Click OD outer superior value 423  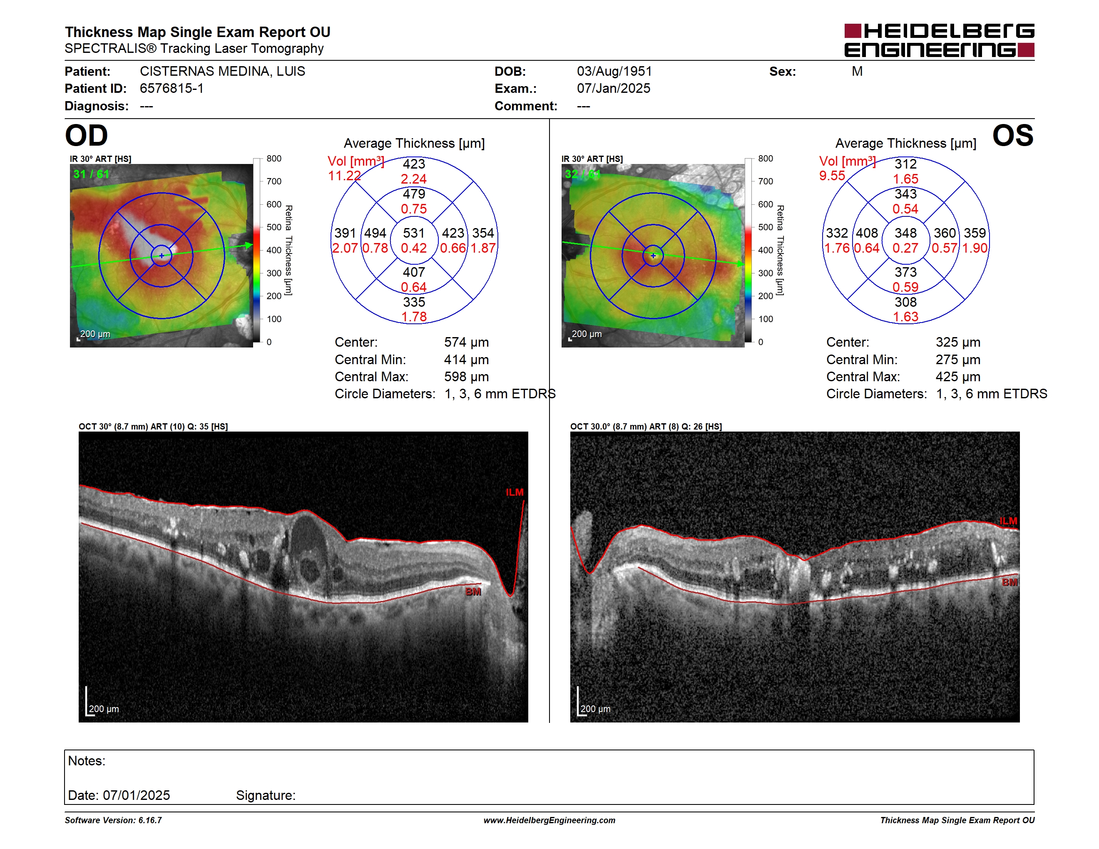(x=414, y=164)
